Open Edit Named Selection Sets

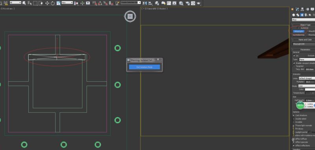pyautogui.click(x=117, y=3)
